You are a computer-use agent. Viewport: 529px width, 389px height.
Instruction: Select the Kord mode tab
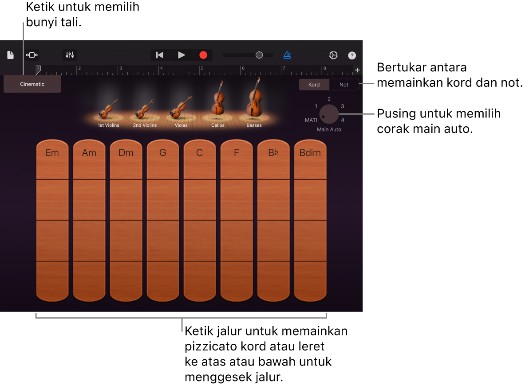(x=314, y=85)
